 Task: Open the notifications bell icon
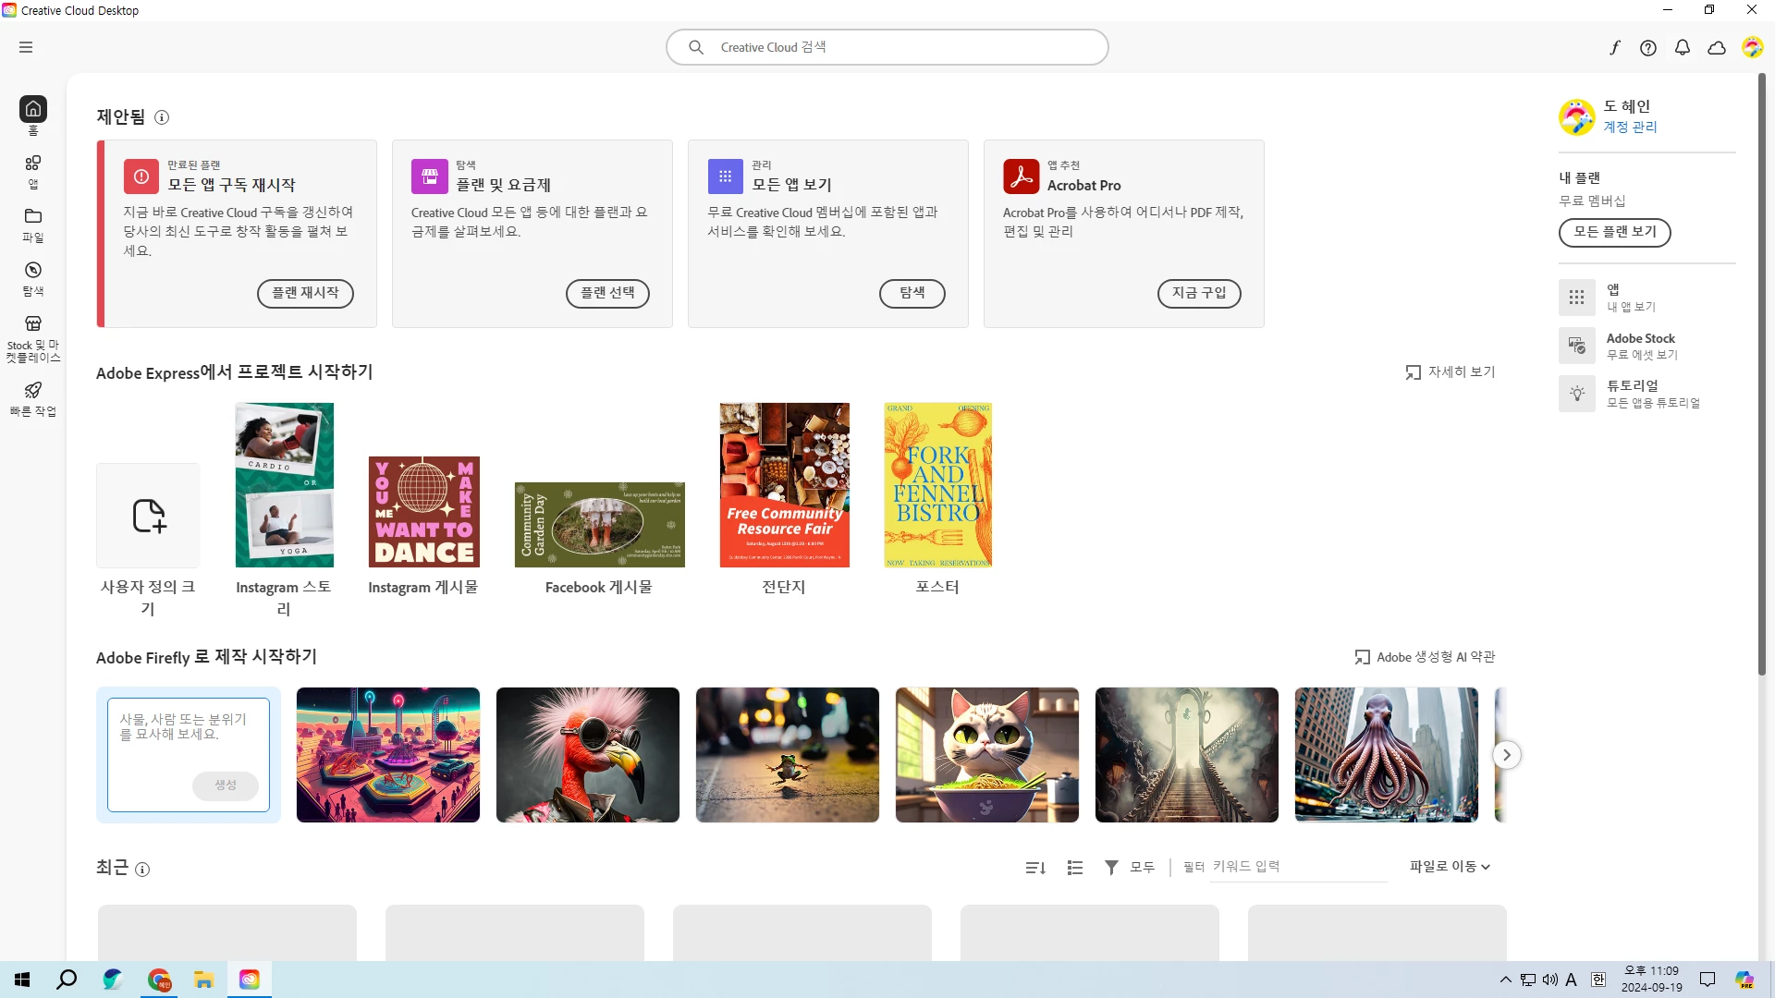(1683, 48)
